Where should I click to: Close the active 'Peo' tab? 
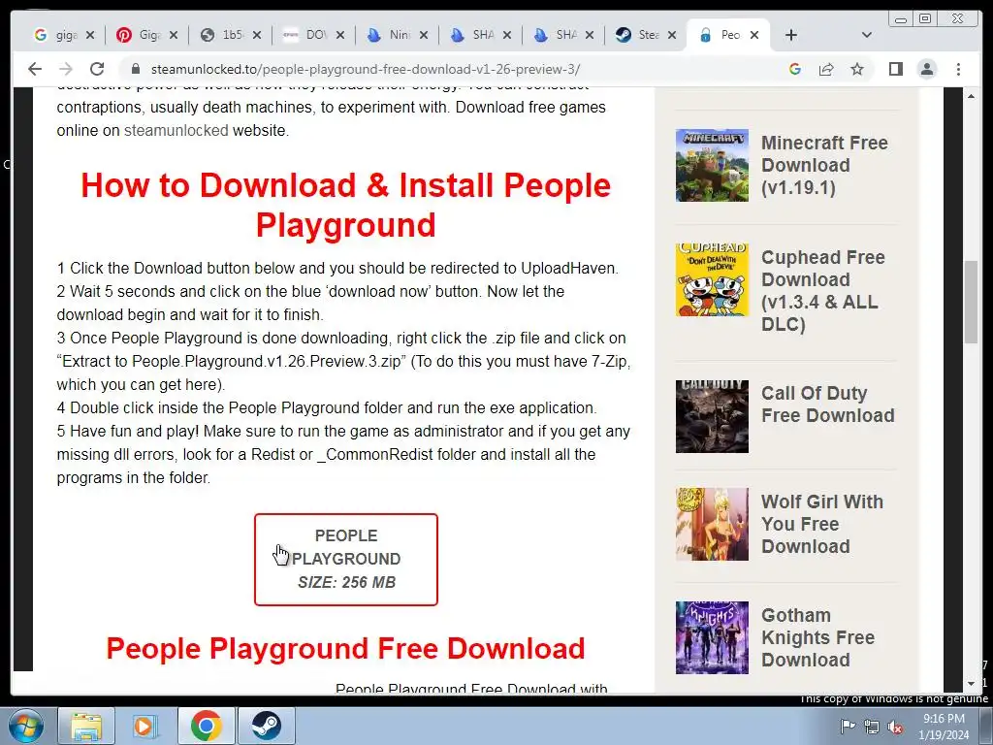coord(754,35)
